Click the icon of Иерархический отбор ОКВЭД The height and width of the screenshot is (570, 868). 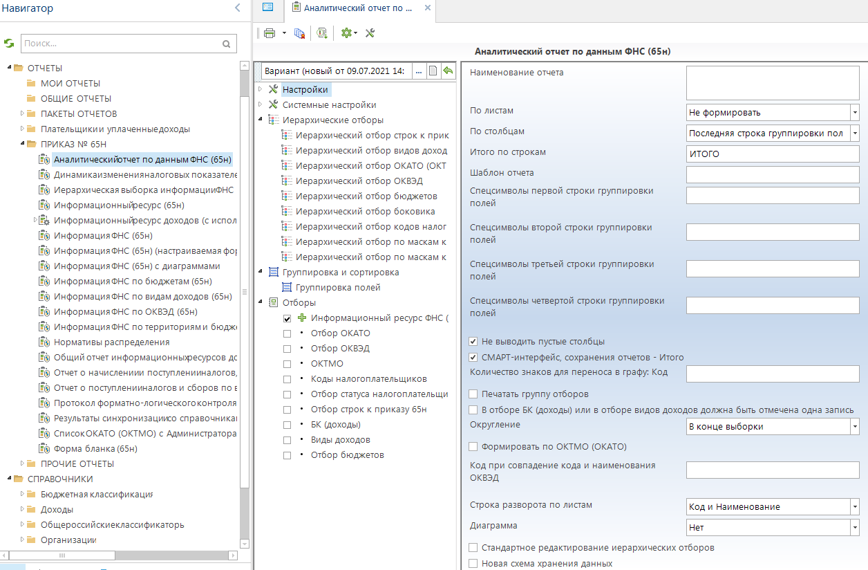tap(287, 181)
